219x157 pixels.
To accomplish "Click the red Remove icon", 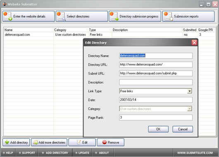I will pyautogui.click(x=105, y=142).
